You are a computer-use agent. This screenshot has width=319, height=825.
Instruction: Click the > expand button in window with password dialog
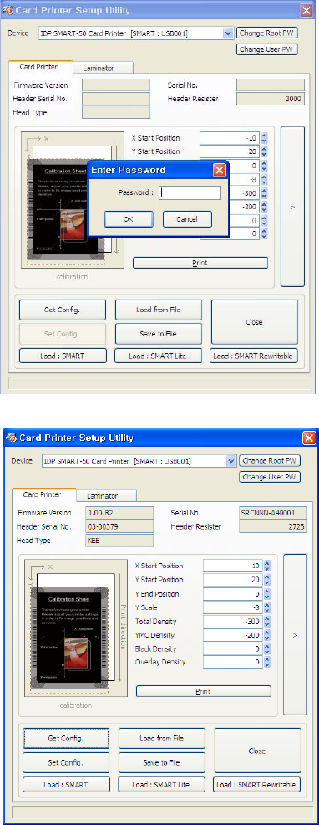[x=293, y=207]
